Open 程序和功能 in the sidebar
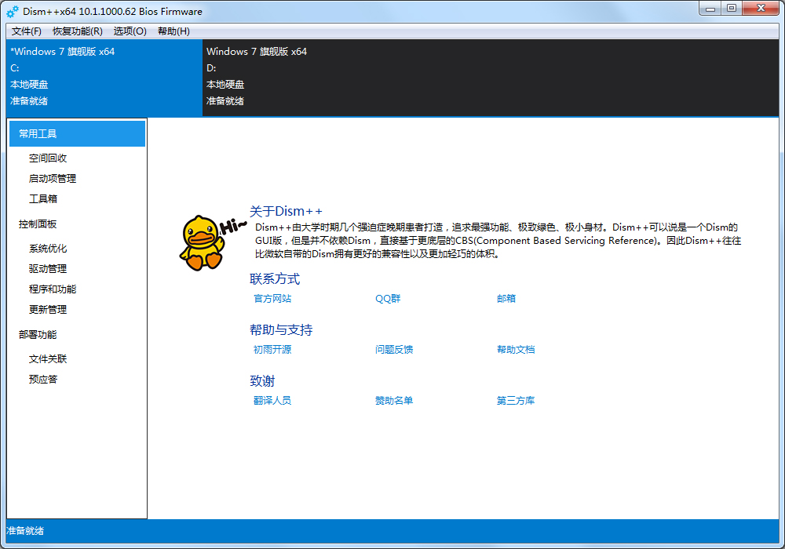 pos(53,289)
